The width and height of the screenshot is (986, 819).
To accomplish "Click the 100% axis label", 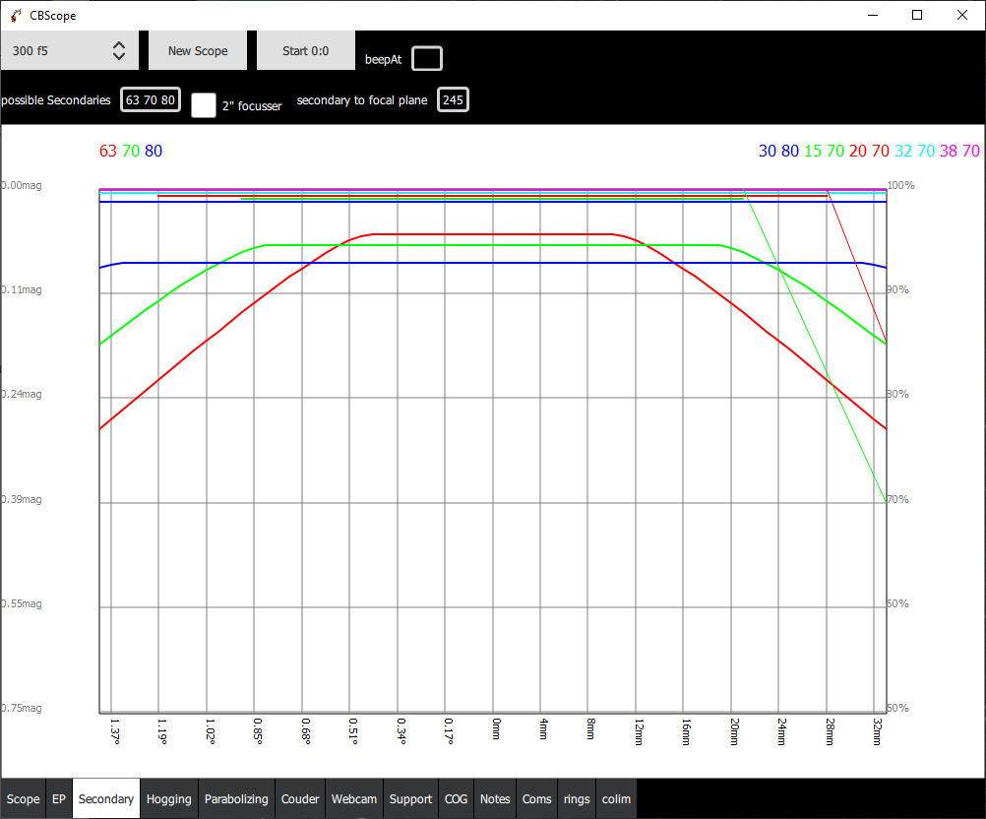I will click(900, 186).
